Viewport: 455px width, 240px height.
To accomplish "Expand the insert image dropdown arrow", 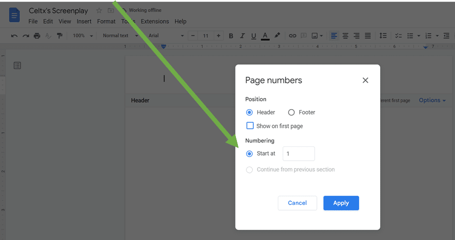I will 321,36.
